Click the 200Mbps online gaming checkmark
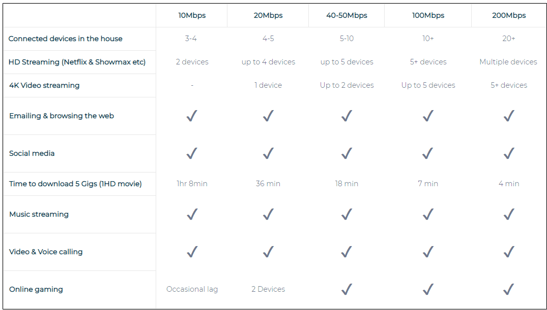 508,289
